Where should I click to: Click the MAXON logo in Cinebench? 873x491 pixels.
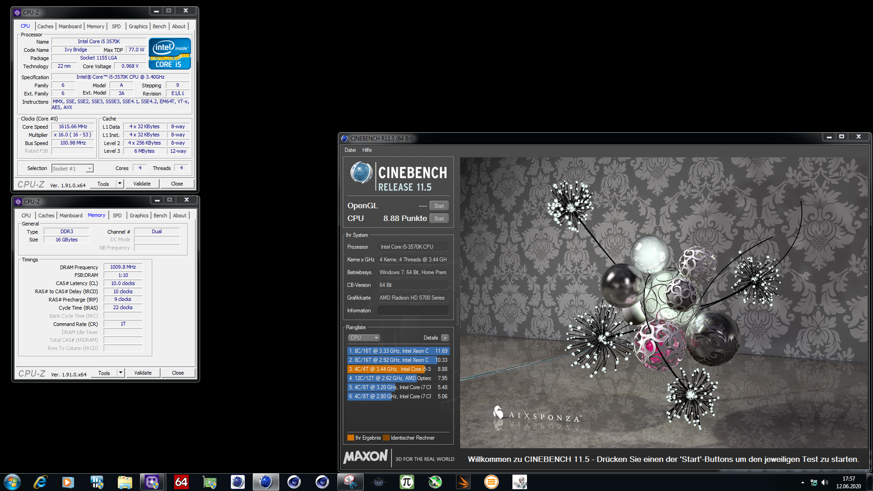click(x=366, y=456)
